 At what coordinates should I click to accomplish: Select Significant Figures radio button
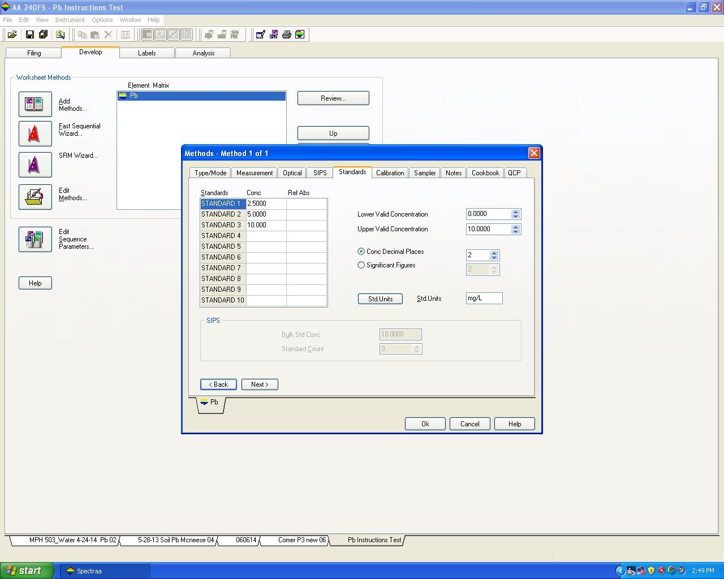361,265
